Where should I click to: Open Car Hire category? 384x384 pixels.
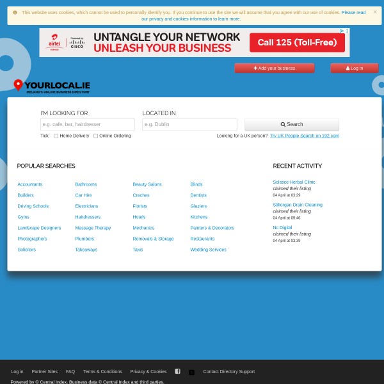tap(83, 195)
